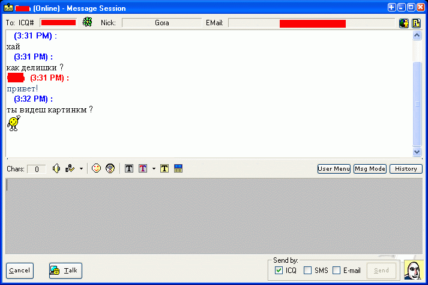Image resolution: width=428 pixels, height=285 pixels.
Task: Start a Talk session
Action: pos(65,271)
